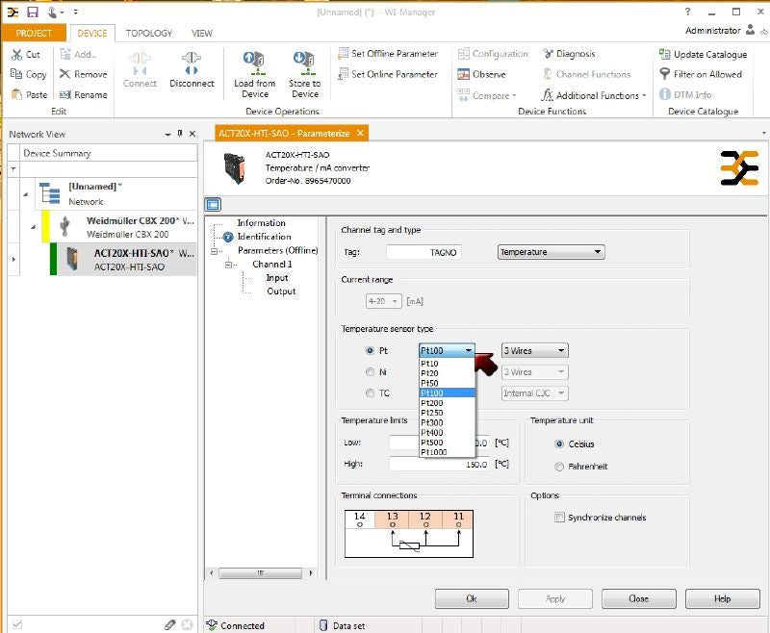Click the Help button
The image size is (770, 633).
coord(722,598)
